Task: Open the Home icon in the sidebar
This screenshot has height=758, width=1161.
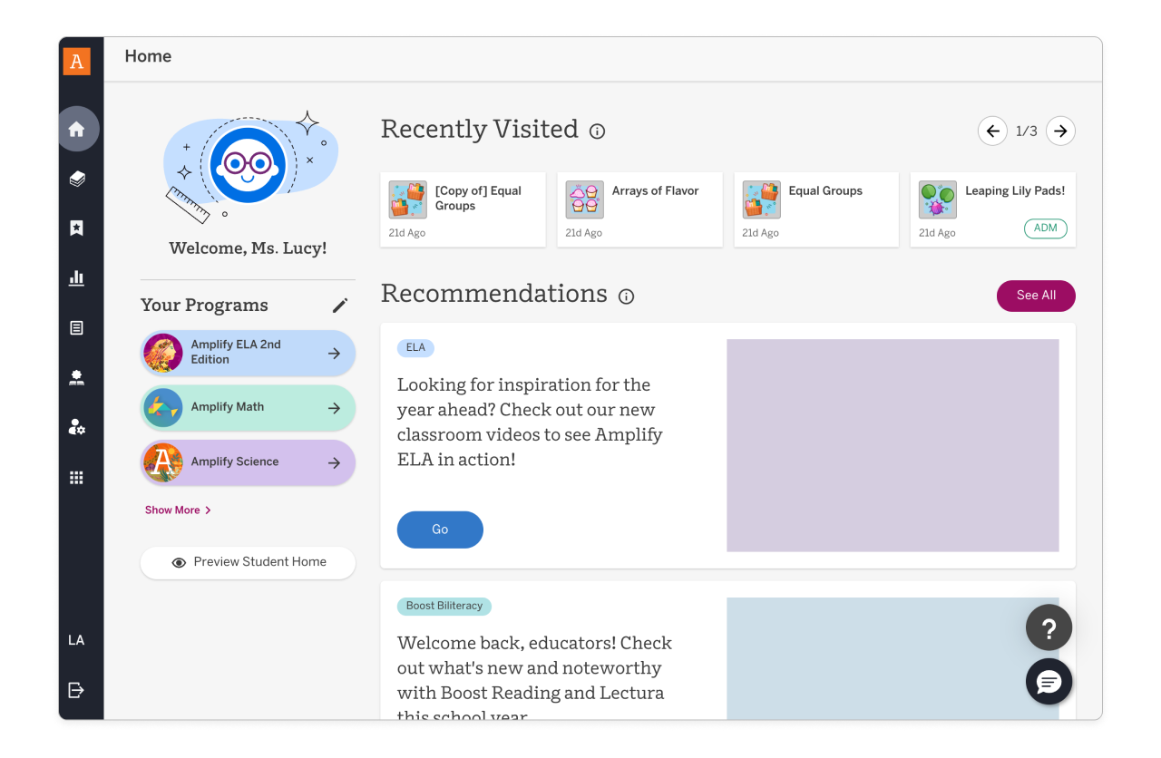Action: pyautogui.click(x=78, y=128)
